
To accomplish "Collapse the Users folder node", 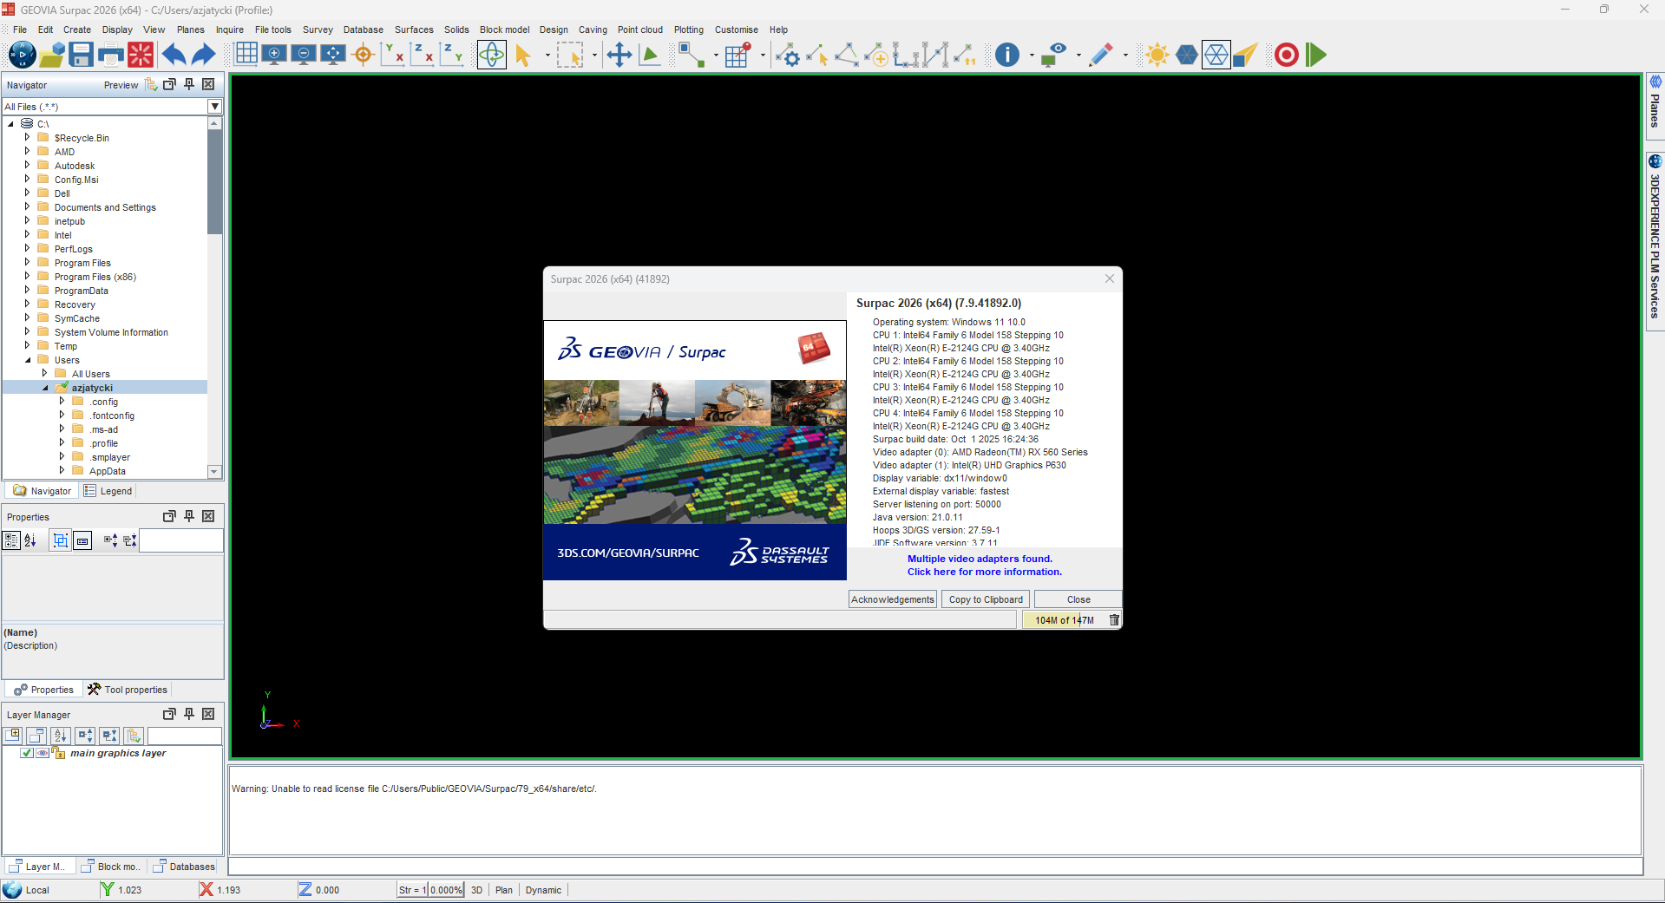I will [27, 359].
